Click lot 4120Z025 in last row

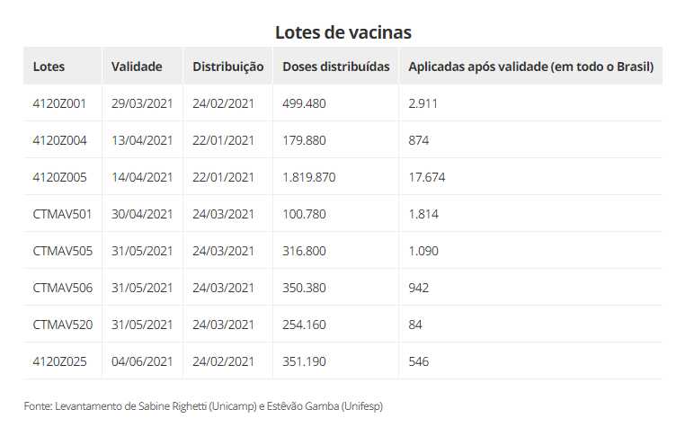click(60, 361)
